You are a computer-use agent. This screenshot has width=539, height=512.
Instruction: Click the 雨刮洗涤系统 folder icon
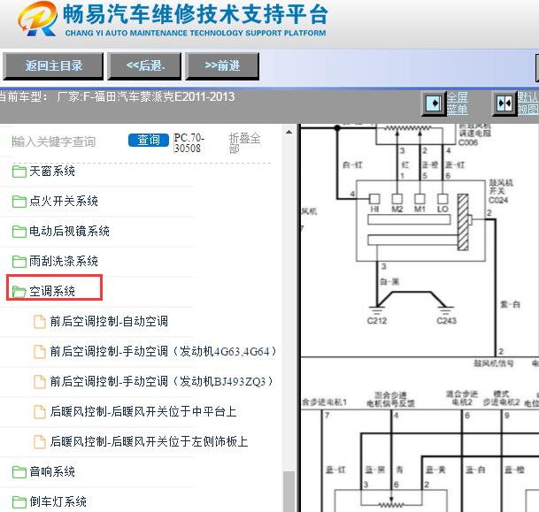(19, 262)
